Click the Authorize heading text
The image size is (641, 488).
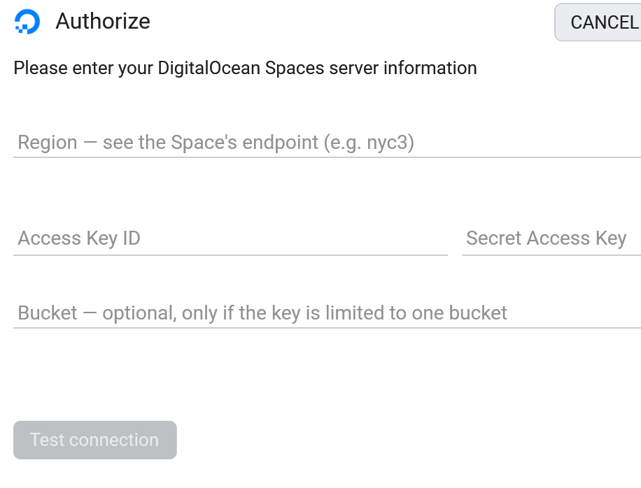(x=103, y=21)
